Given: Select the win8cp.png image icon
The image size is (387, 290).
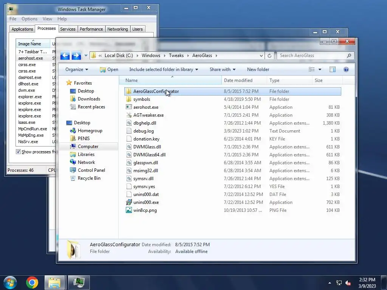Looking at the screenshot, I should click(128, 210).
